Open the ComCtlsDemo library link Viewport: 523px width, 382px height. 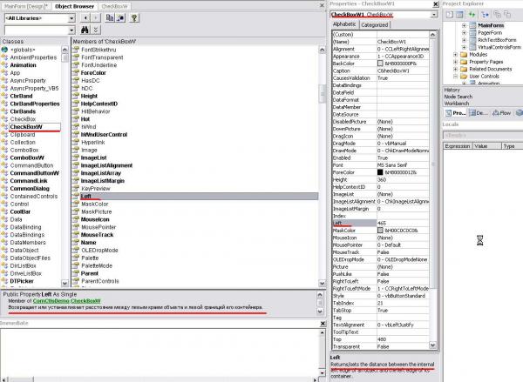pyautogui.click(x=51, y=301)
